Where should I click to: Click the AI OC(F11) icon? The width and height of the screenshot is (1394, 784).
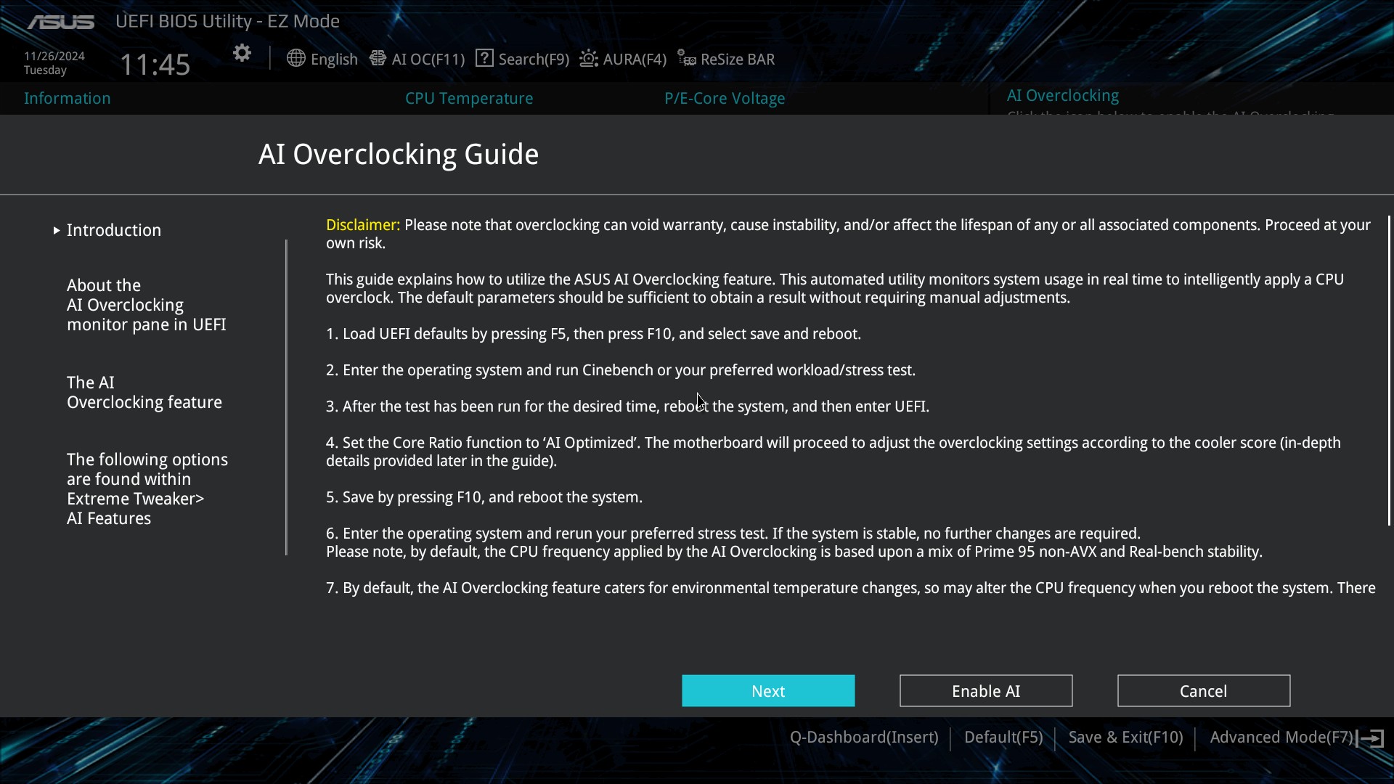378,58
